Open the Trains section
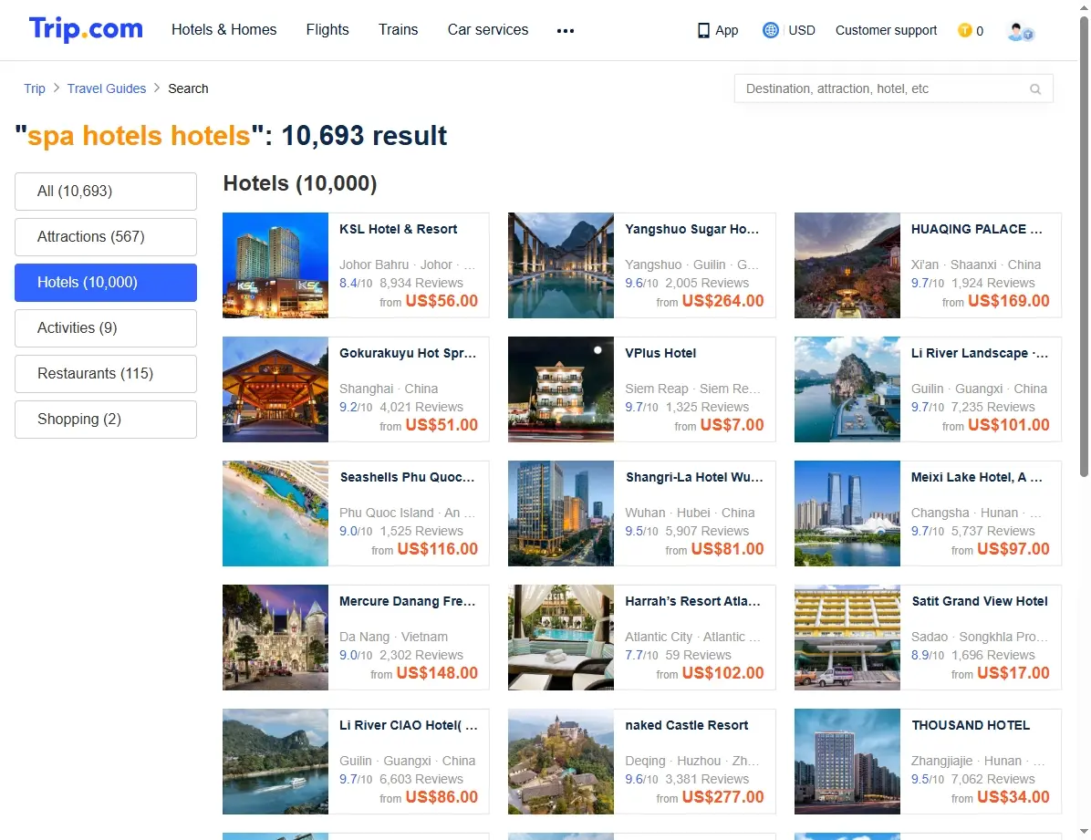Viewport: 1091px width, 840px height. (x=398, y=29)
